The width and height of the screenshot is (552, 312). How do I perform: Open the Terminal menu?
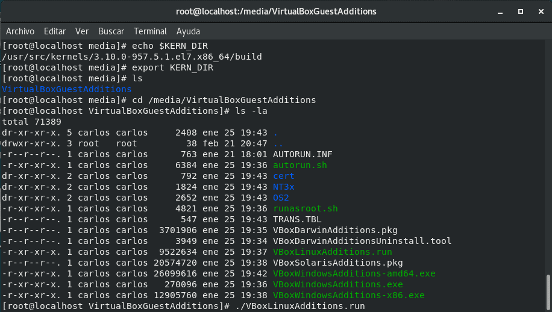coord(150,31)
